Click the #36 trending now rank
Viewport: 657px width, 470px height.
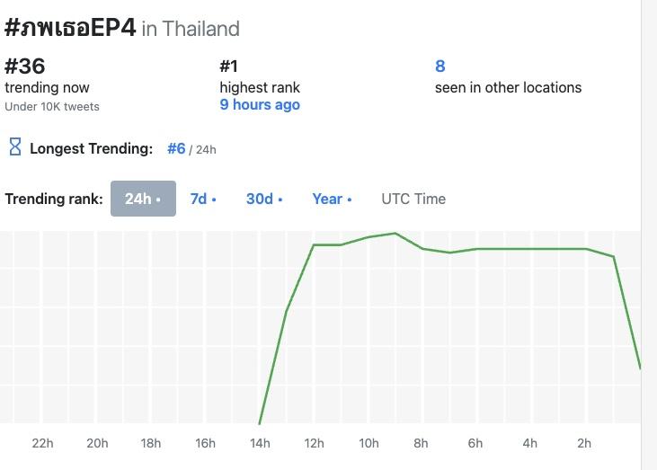pos(25,66)
